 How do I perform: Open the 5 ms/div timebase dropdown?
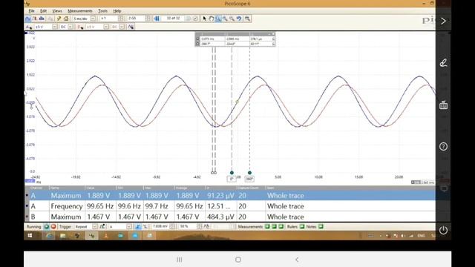(x=93, y=19)
